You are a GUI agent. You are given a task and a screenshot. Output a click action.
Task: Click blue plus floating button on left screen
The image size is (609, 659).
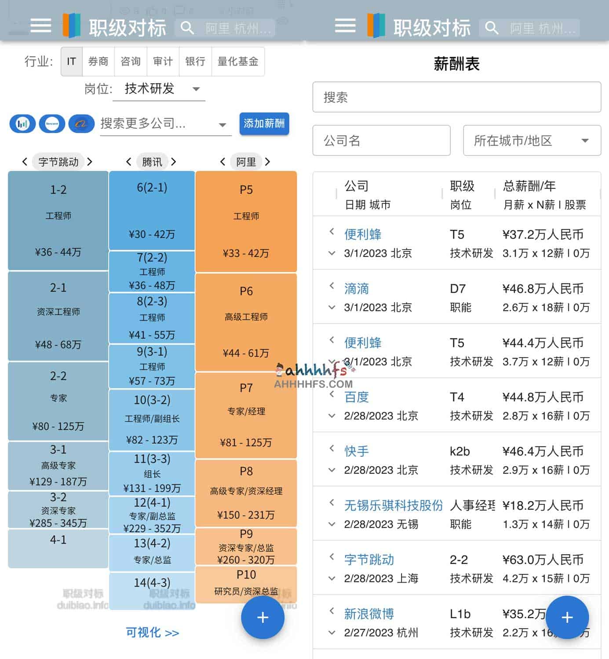pyautogui.click(x=263, y=617)
